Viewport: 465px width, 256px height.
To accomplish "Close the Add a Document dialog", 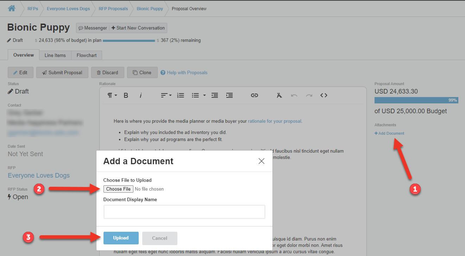I will point(261,161).
